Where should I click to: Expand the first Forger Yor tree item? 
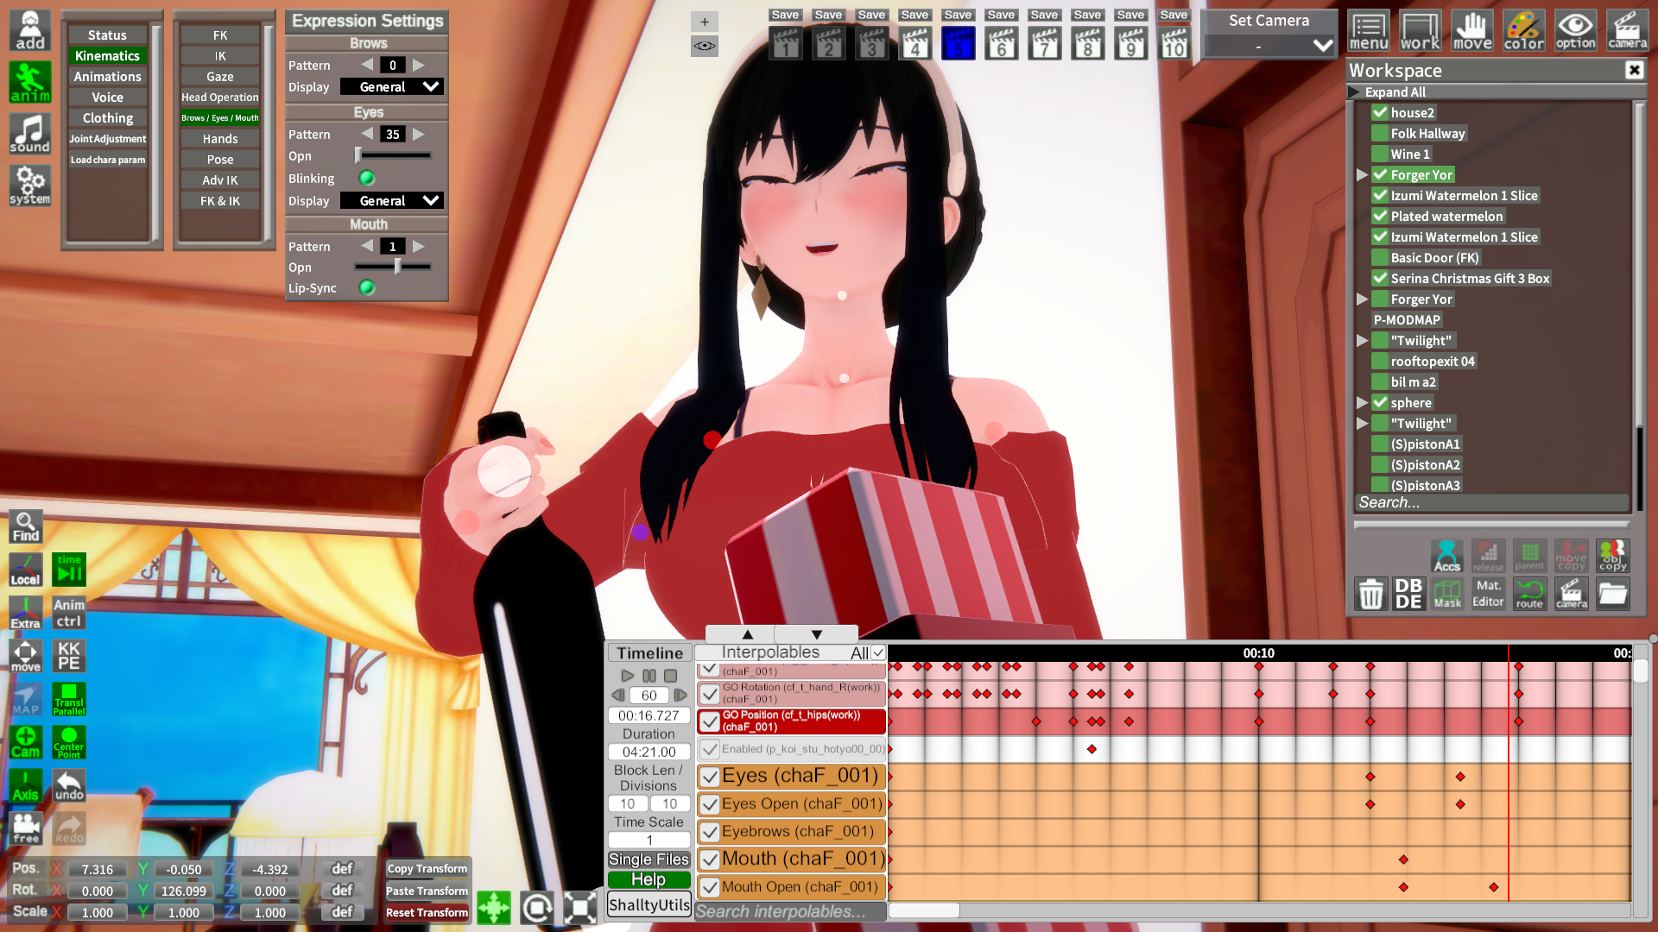pyautogui.click(x=1362, y=175)
